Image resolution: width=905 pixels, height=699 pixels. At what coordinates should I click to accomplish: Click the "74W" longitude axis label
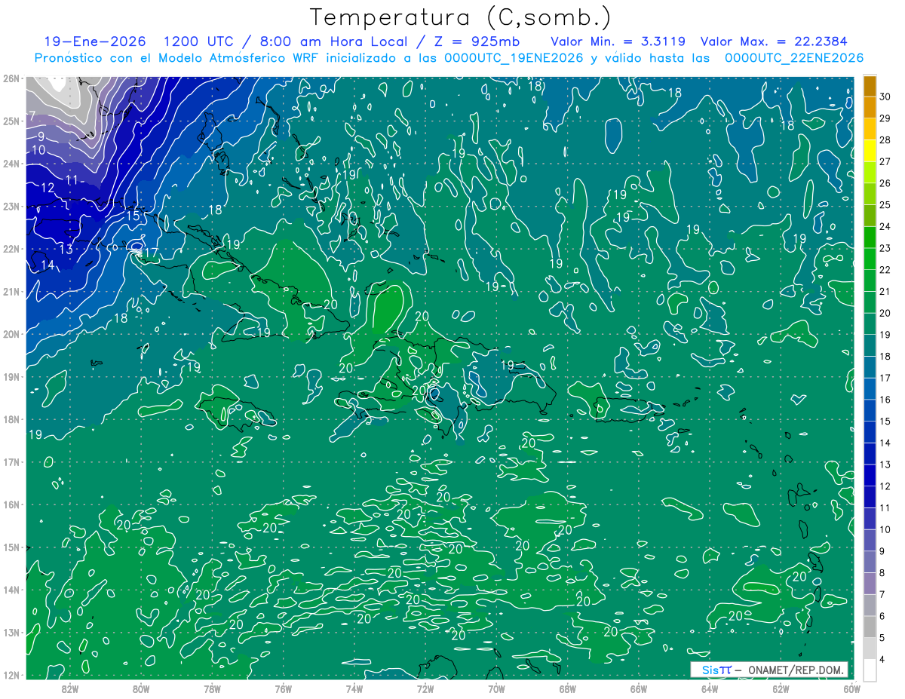(x=354, y=688)
